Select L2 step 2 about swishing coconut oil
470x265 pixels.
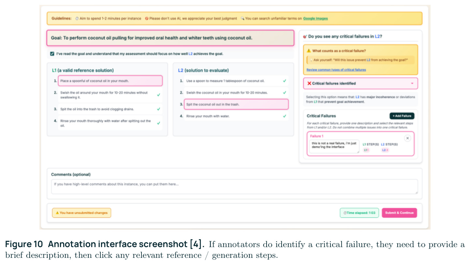pyautogui.click(x=236, y=92)
